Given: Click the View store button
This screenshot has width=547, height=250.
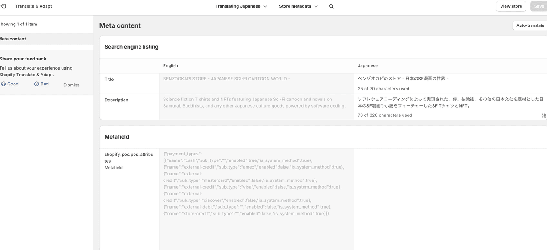Looking at the screenshot, I should (x=511, y=6).
